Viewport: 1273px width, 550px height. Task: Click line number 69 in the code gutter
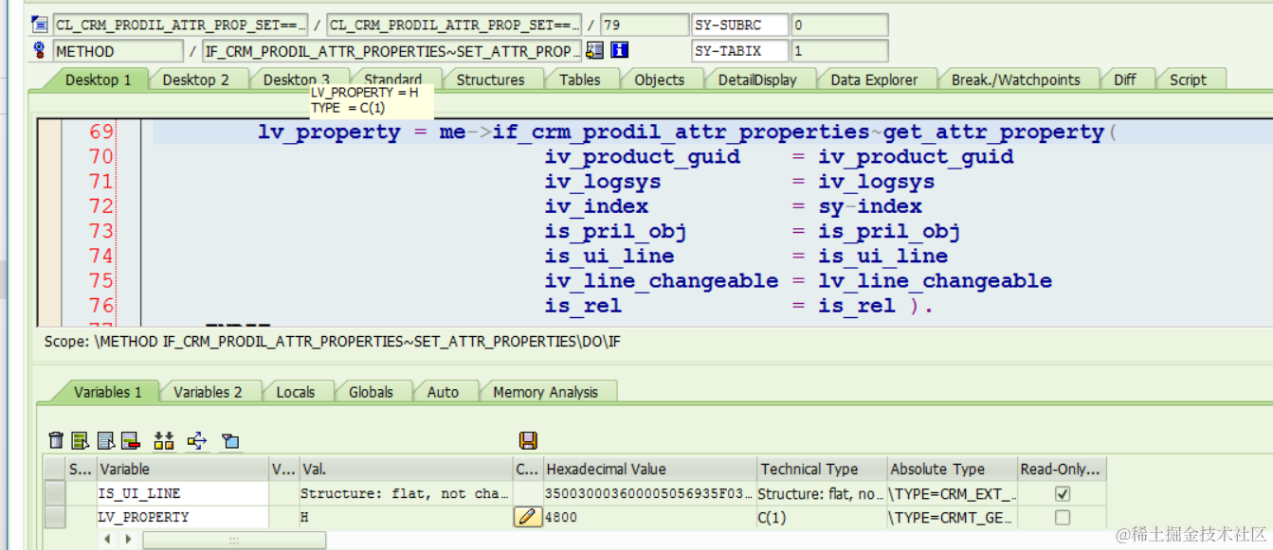pyautogui.click(x=101, y=132)
